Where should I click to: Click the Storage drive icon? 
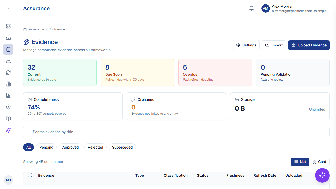point(237,99)
